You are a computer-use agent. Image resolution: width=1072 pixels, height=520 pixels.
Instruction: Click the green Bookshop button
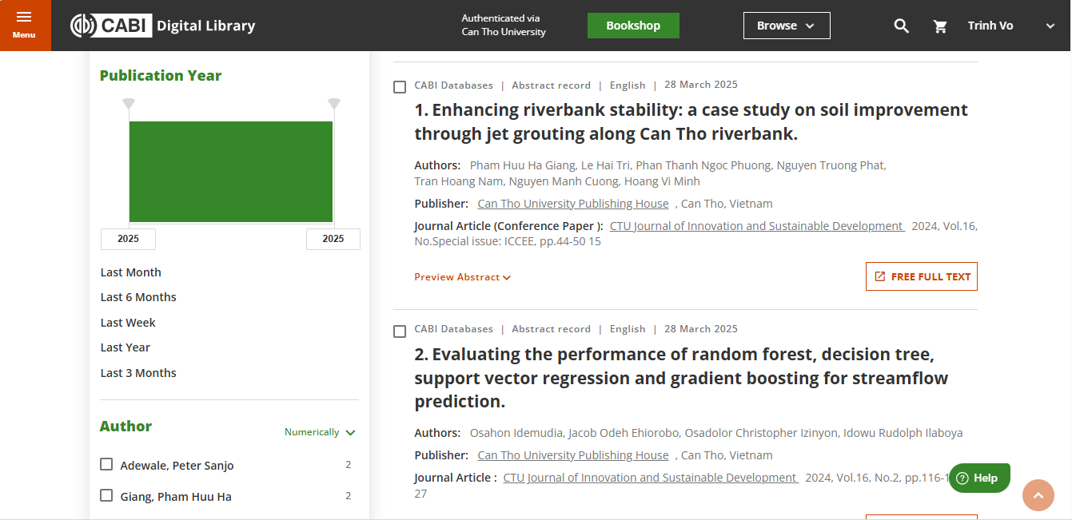point(632,26)
